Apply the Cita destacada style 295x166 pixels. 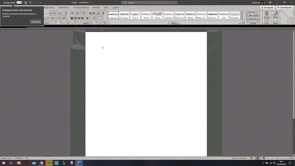pos(235,15)
